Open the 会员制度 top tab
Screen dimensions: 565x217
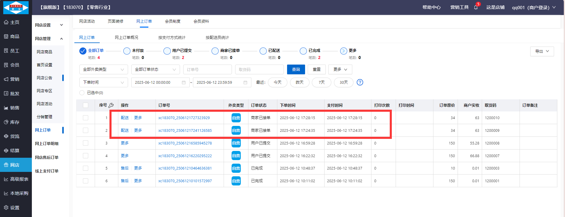pyautogui.click(x=173, y=21)
